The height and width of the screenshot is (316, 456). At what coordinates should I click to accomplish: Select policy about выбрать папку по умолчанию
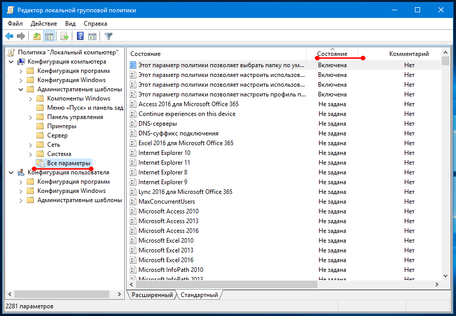point(221,65)
